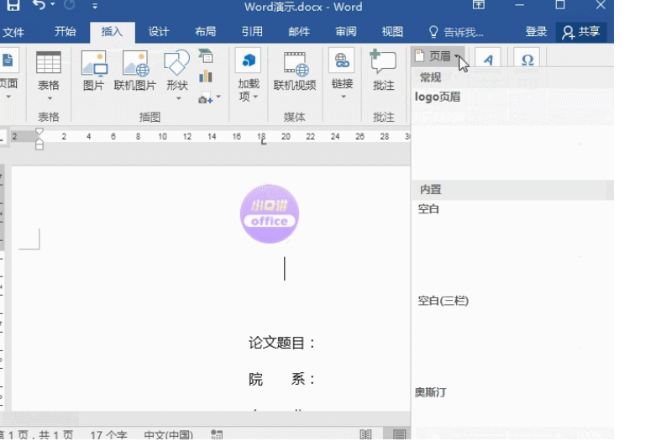Select the purple office logo image
Image resolution: width=656 pixels, height=441 pixels.
(270, 214)
